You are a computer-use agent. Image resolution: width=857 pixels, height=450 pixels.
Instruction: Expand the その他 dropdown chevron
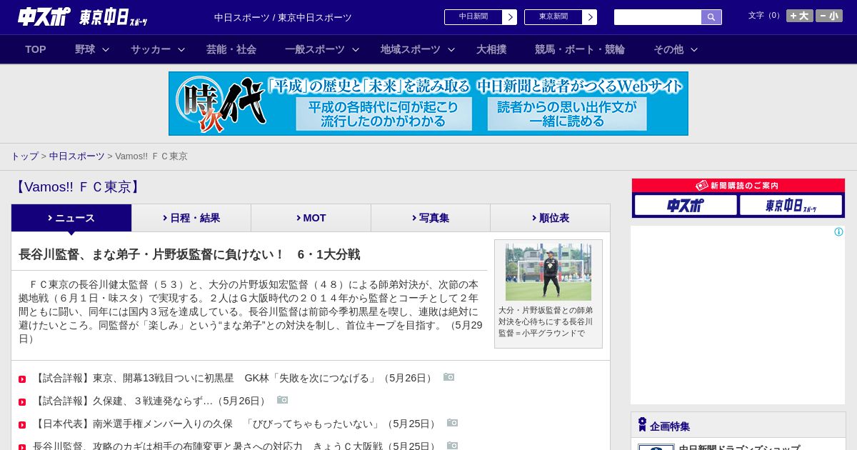pyautogui.click(x=694, y=49)
